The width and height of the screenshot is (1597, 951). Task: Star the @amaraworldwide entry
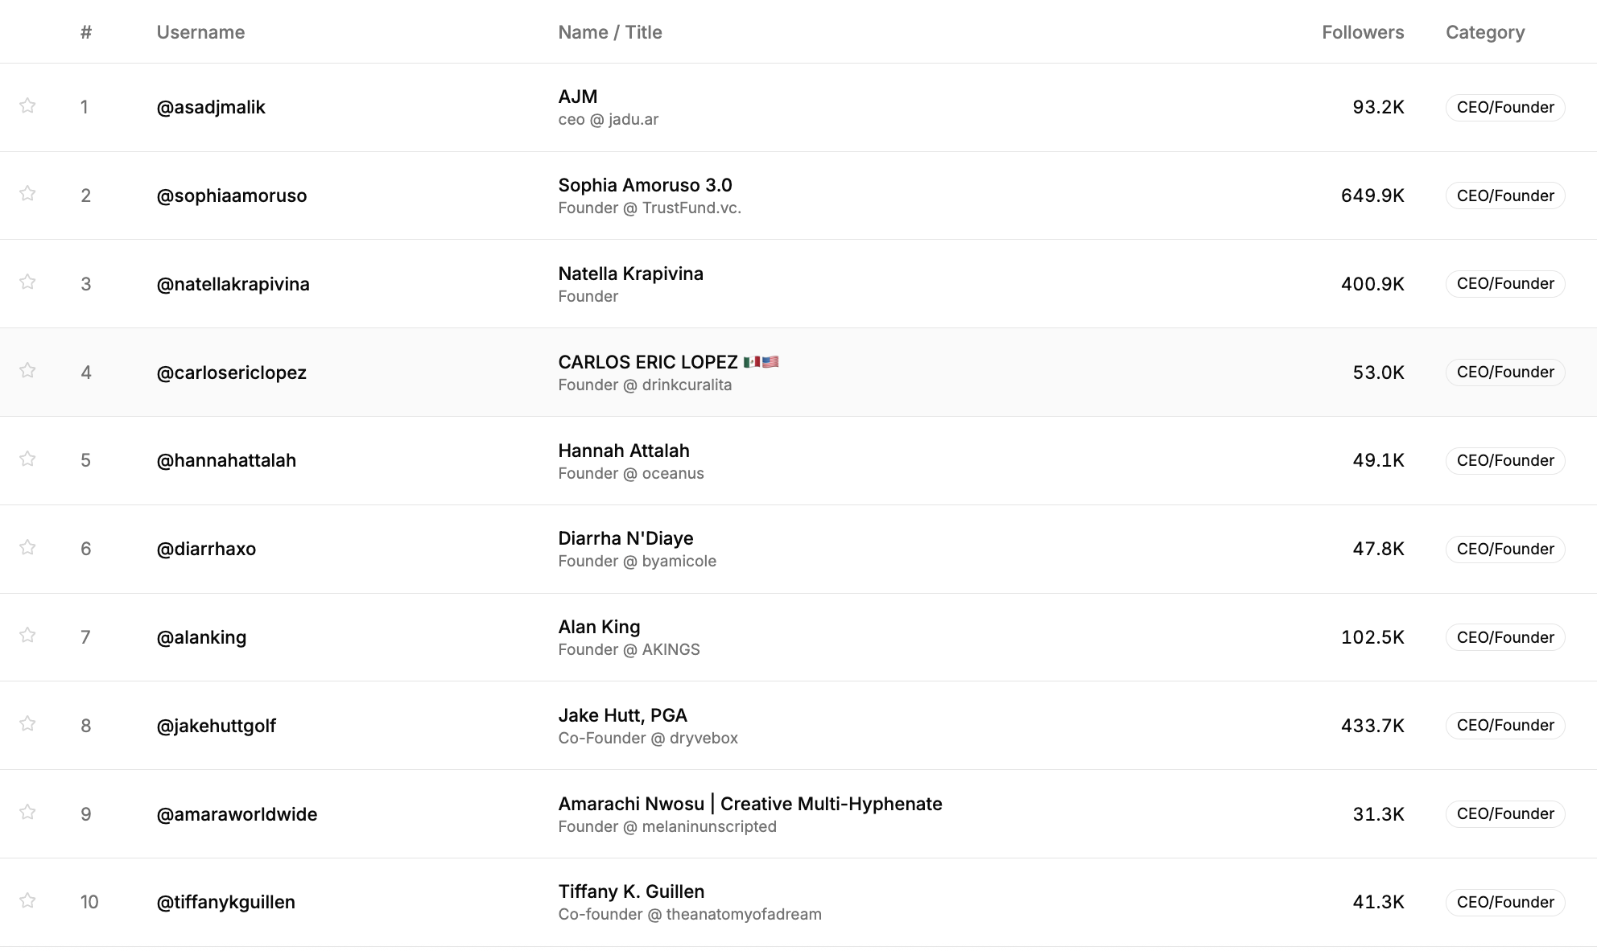pos(27,812)
